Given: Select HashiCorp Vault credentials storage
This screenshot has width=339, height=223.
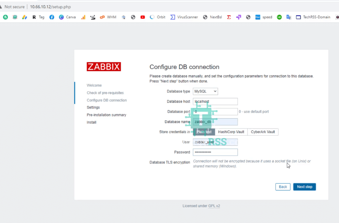Looking at the screenshot, I should (x=231, y=132).
